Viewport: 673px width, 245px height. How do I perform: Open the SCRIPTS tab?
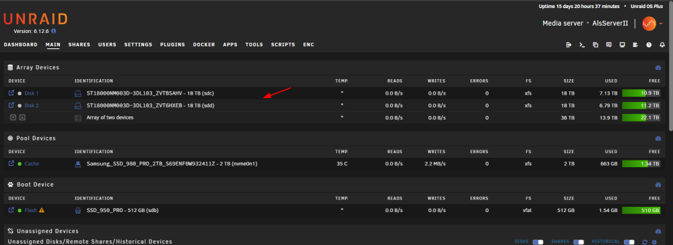click(x=283, y=44)
